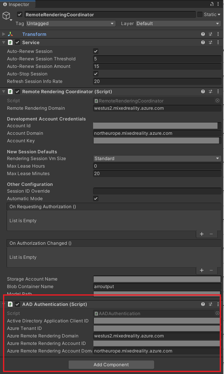
Task: Open Service component context menu
Action: pyautogui.click(x=218, y=42)
